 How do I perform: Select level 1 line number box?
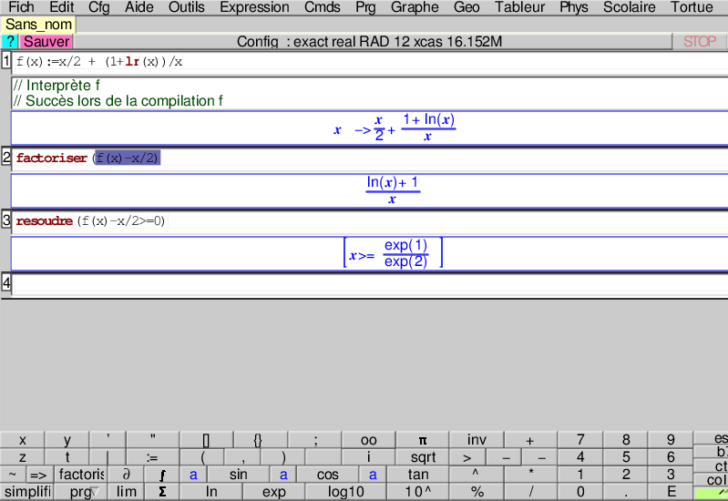[x=6, y=61]
